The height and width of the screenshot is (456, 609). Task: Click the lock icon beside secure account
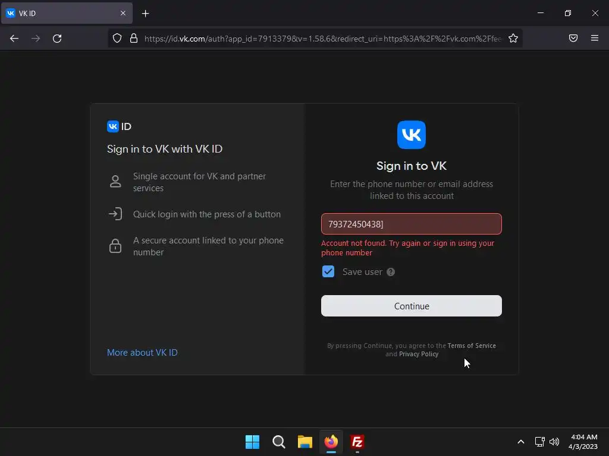pyautogui.click(x=115, y=246)
